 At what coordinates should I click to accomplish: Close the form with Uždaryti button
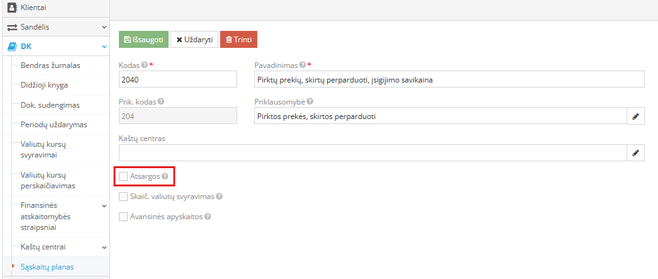point(194,40)
